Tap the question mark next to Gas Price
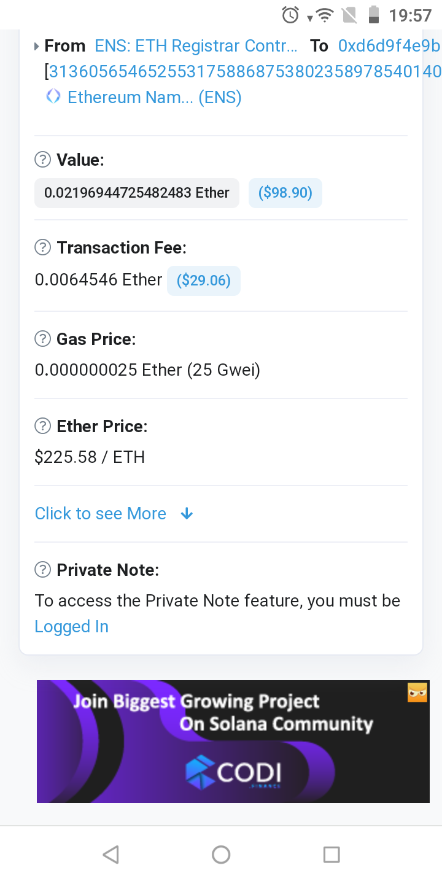 pos(42,339)
